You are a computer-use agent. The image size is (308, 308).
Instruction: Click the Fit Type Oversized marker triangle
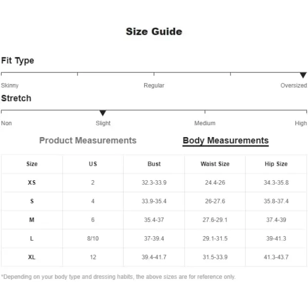pyautogui.click(x=303, y=75)
